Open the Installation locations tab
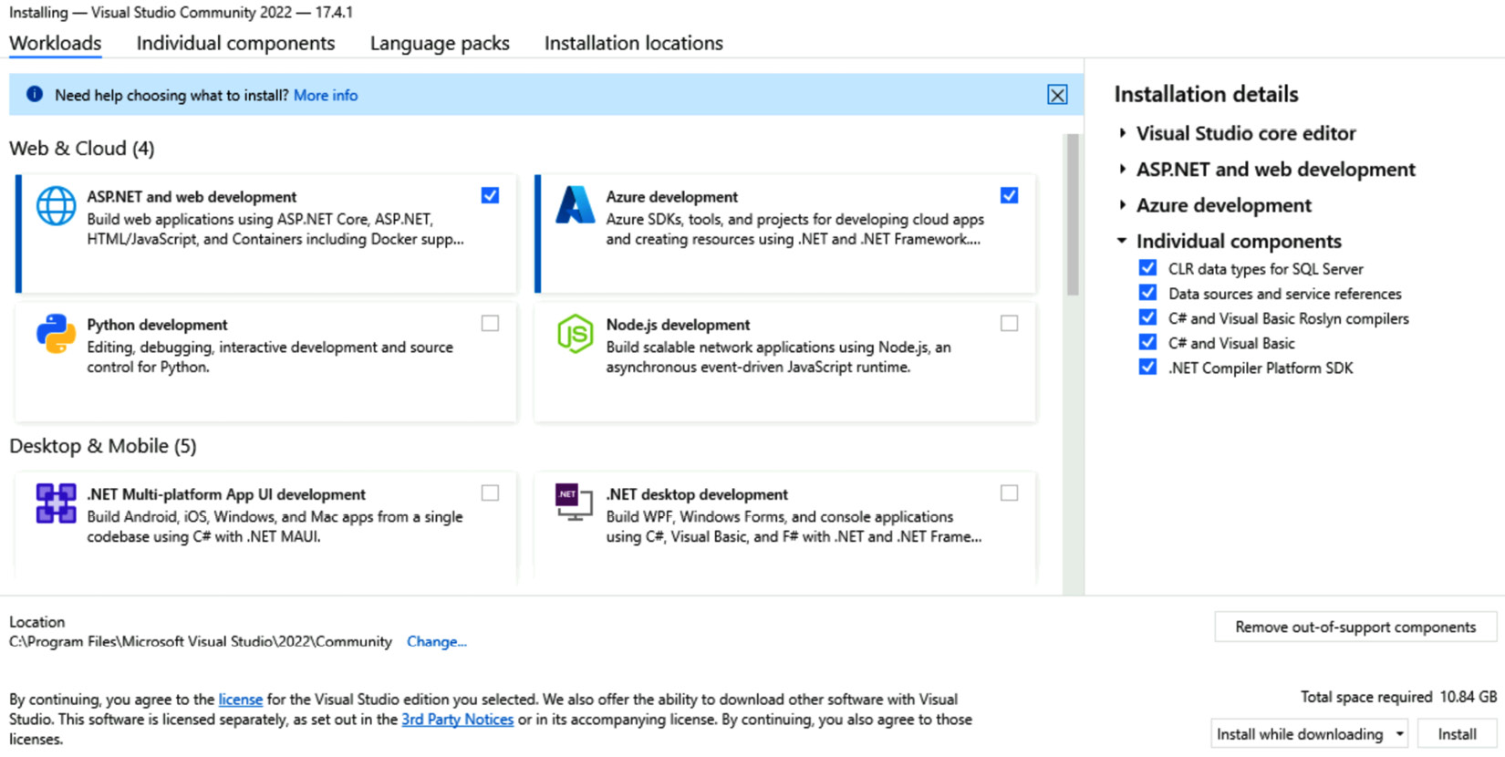Viewport: 1505px width, 757px height. (634, 43)
